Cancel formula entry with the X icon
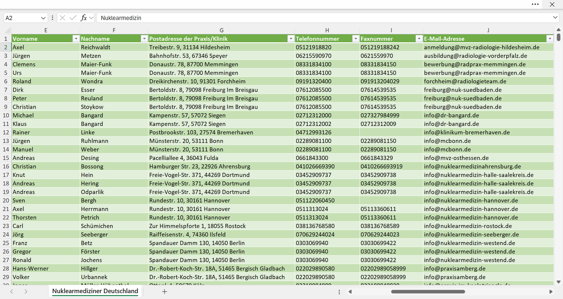Viewport: 563px width, 299px height. pyautogui.click(x=63, y=18)
